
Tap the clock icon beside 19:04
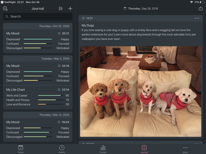59,122
